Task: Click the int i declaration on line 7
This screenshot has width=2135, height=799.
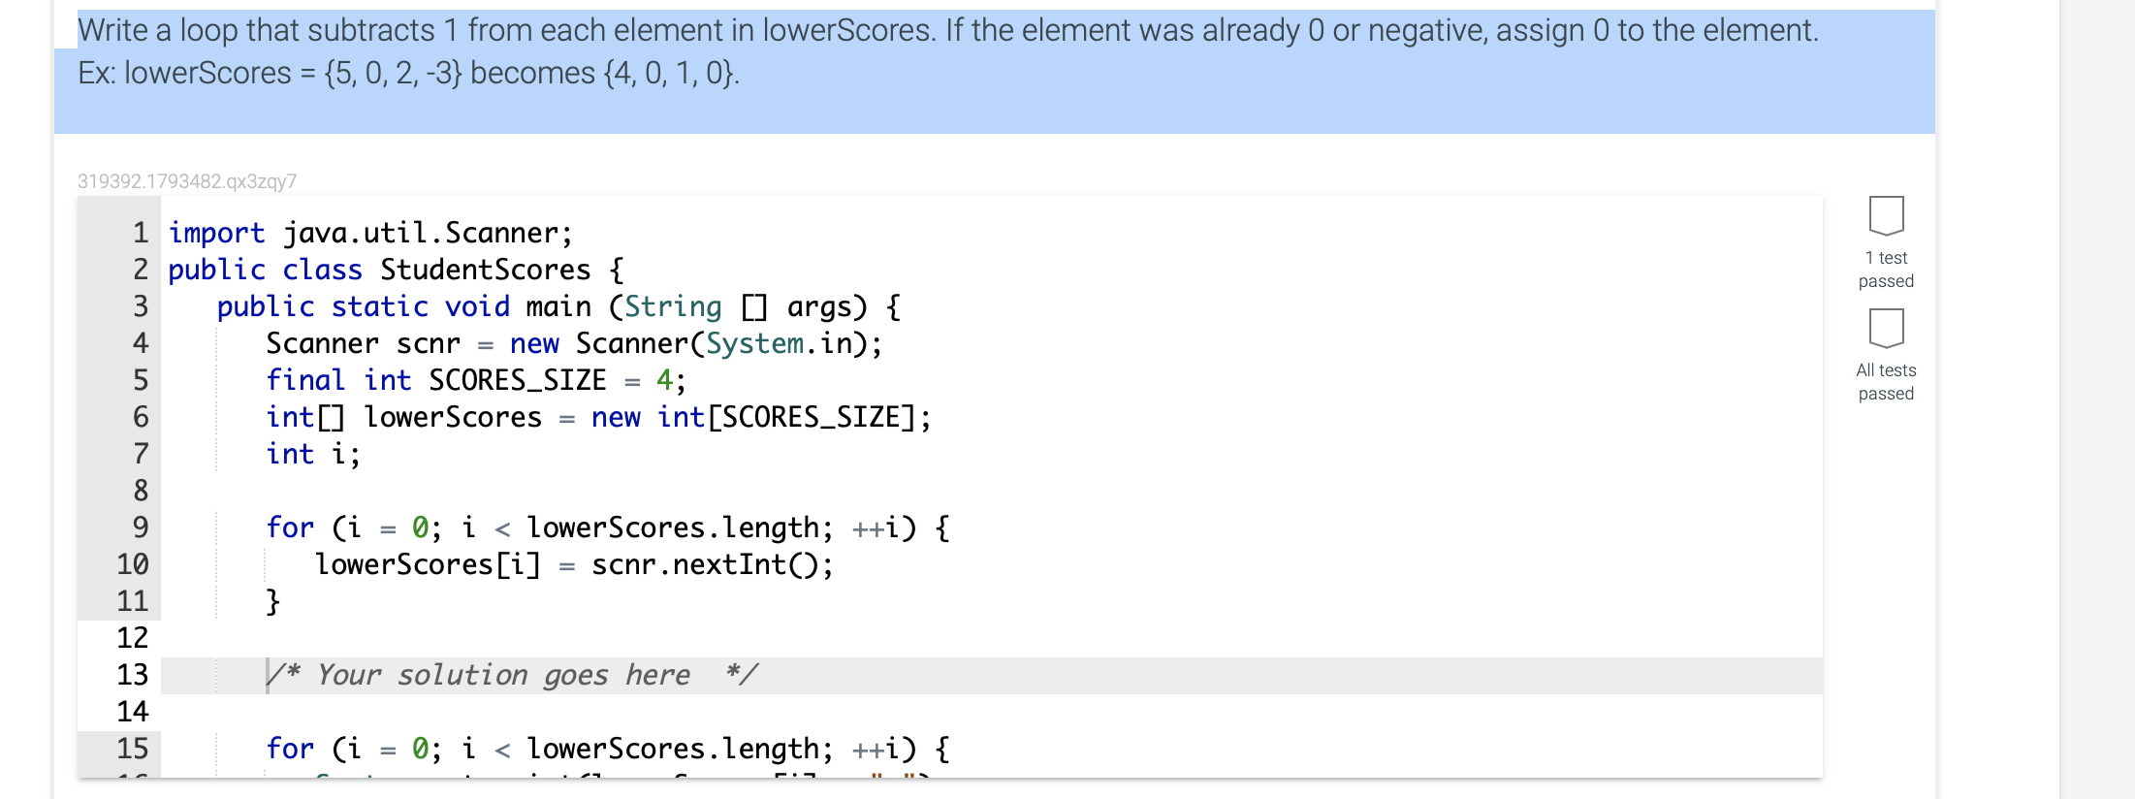Action: [313, 453]
